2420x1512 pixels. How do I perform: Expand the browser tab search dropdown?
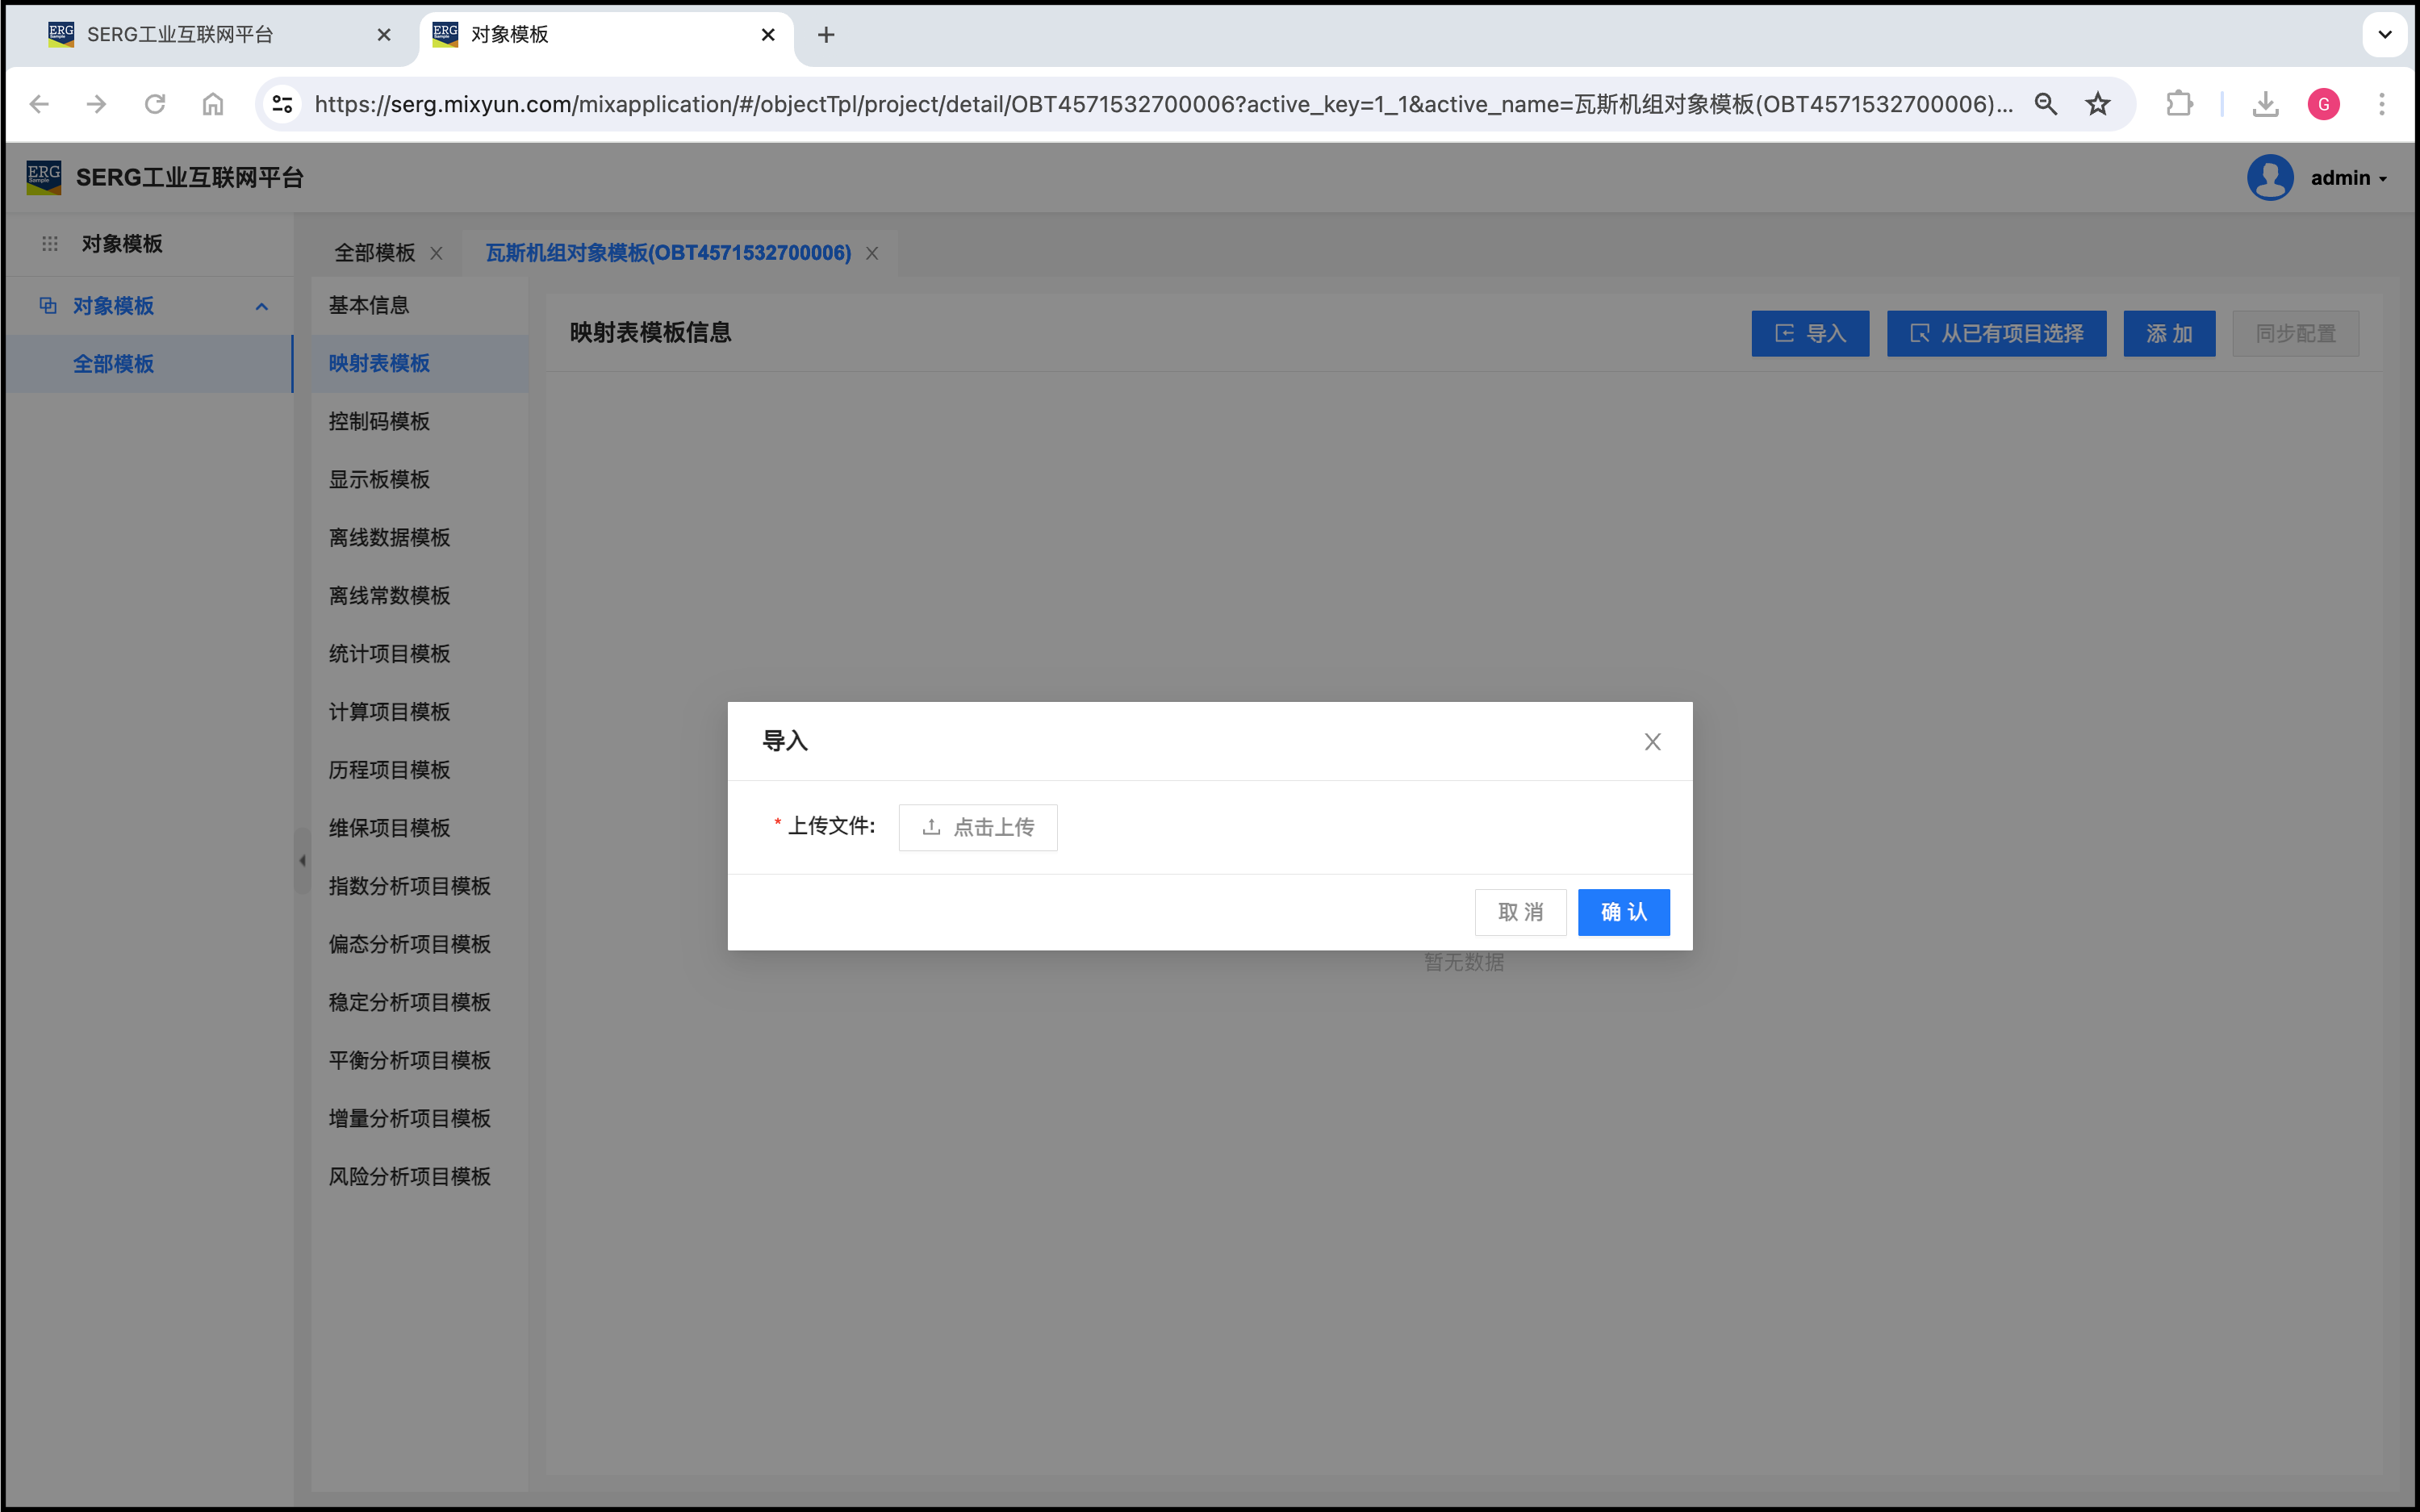point(2385,35)
